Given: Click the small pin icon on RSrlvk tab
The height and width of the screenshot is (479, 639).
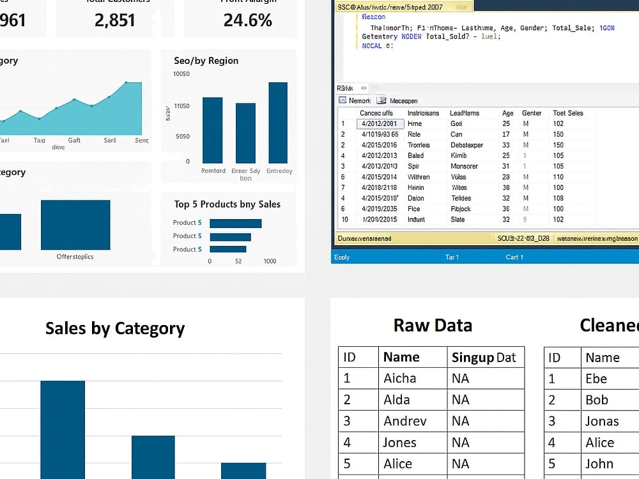Looking at the screenshot, I should tap(364, 88).
